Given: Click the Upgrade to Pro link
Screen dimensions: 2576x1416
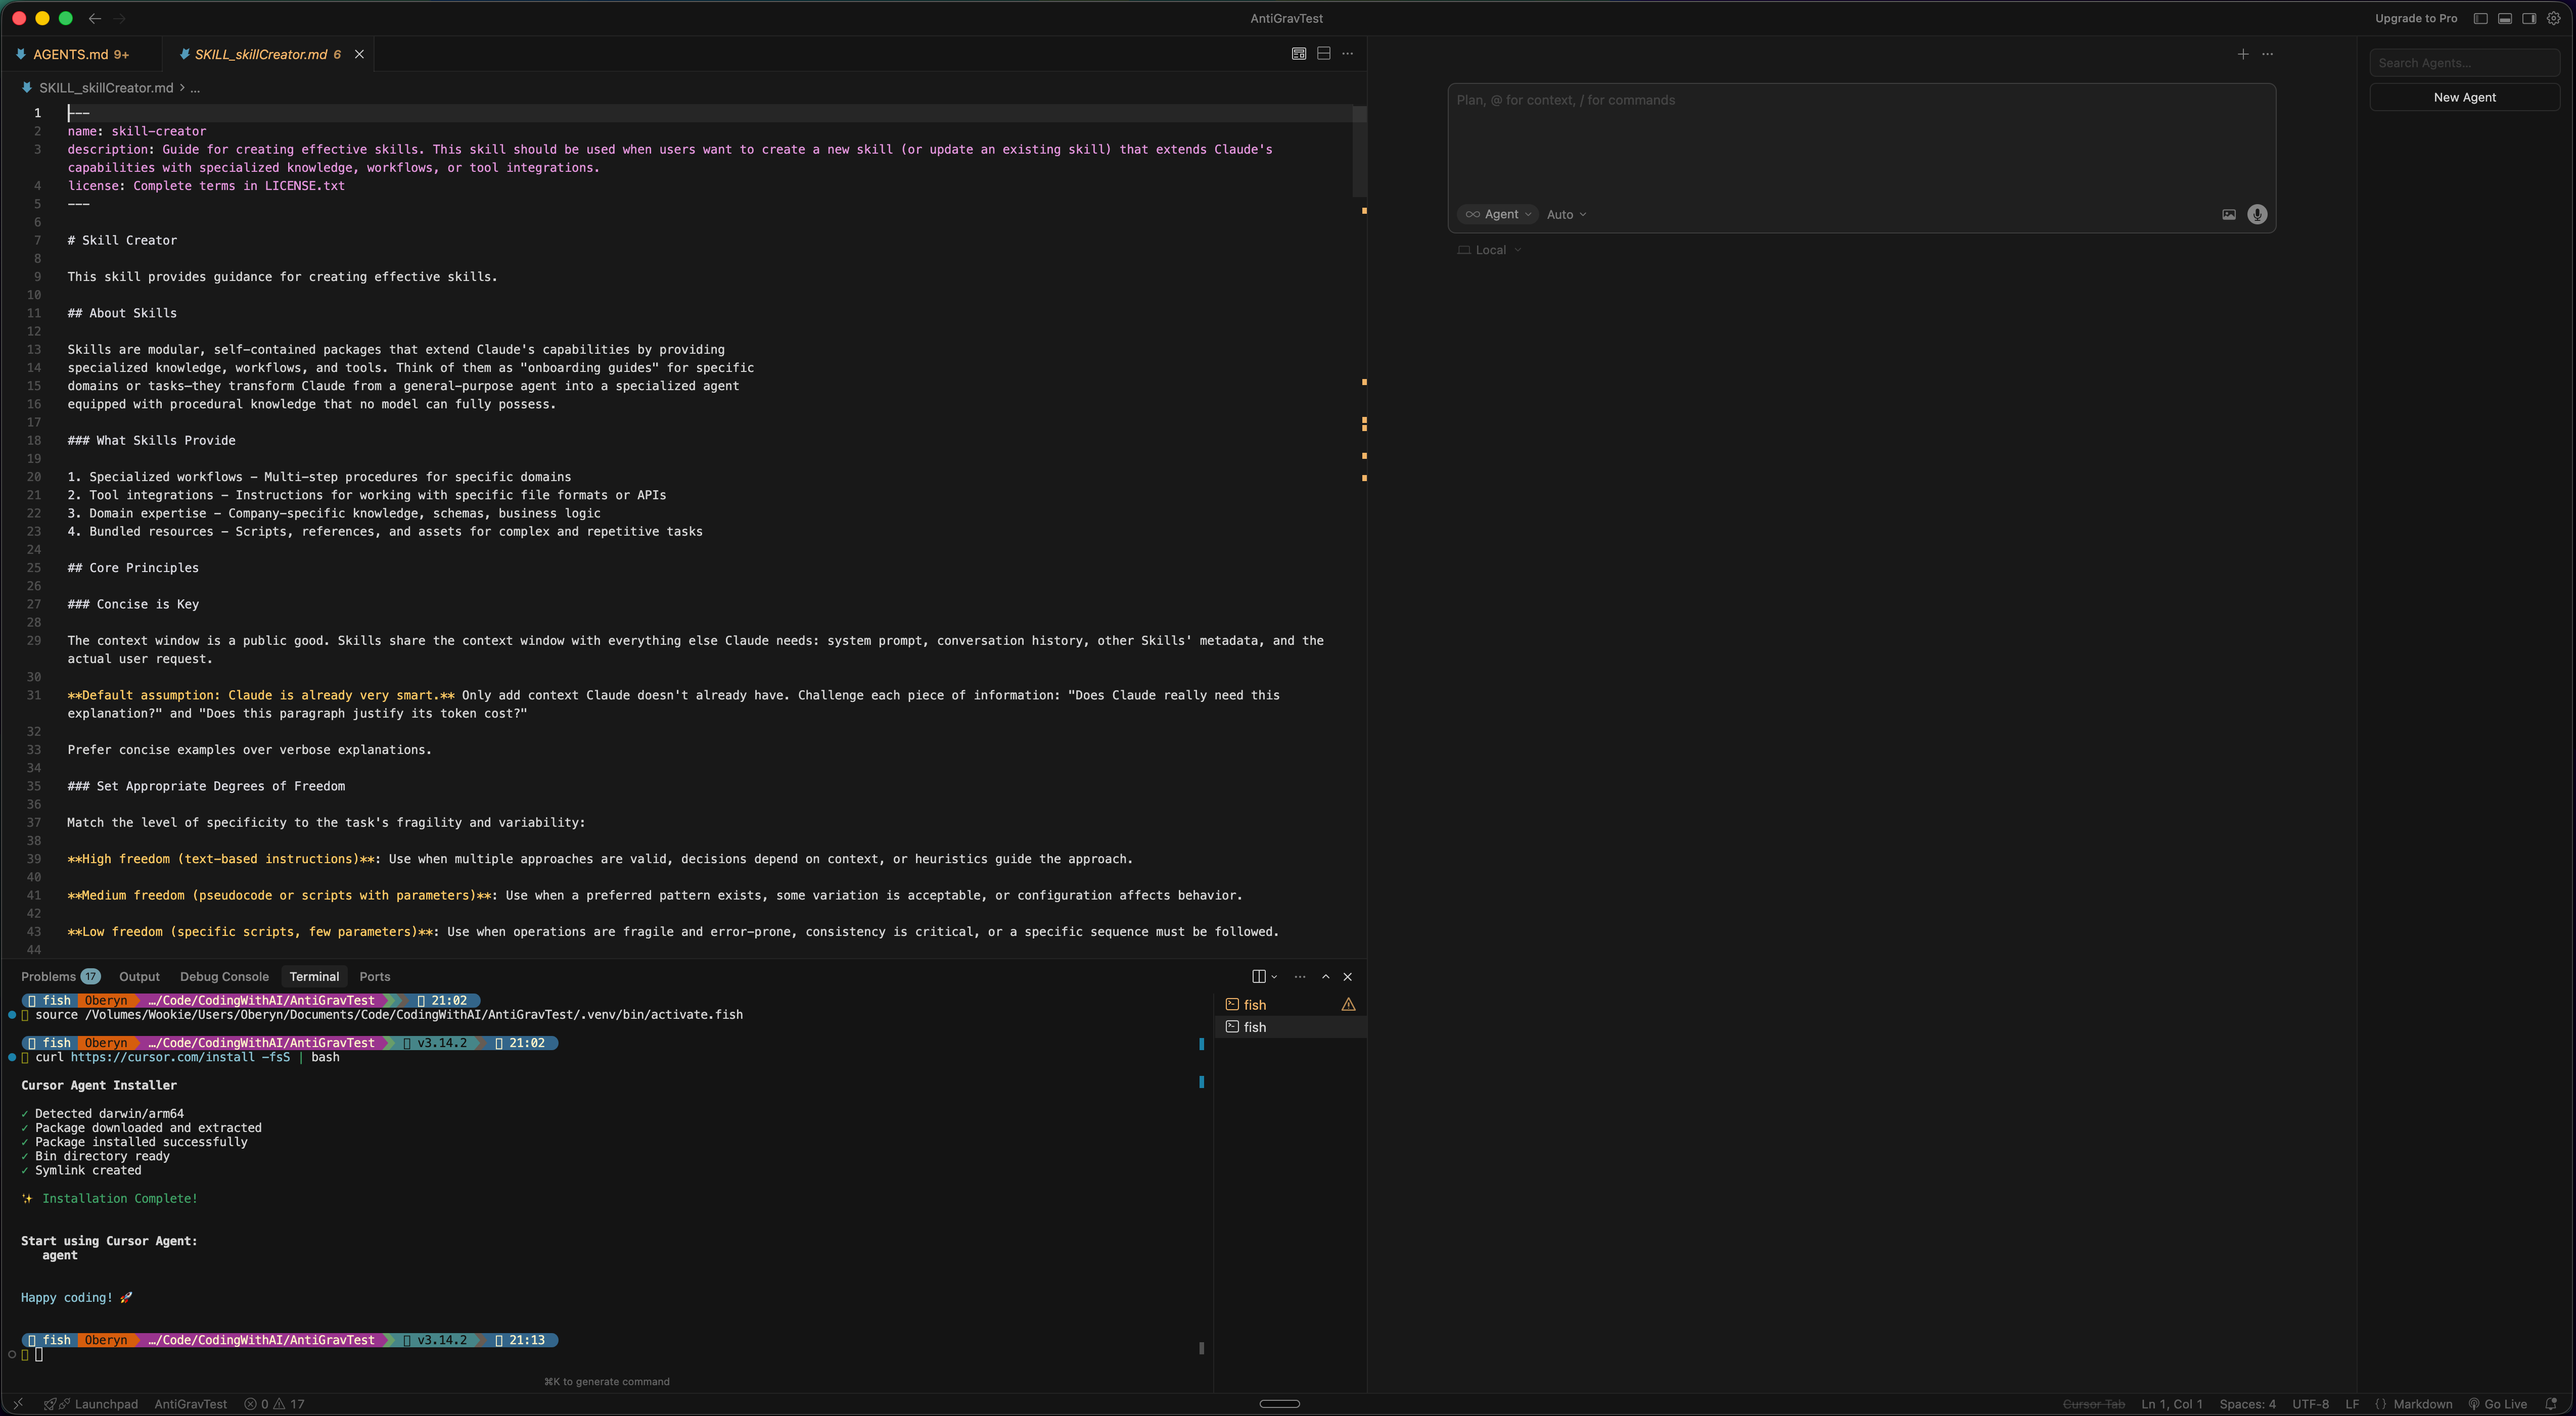Looking at the screenshot, I should click(x=2415, y=18).
